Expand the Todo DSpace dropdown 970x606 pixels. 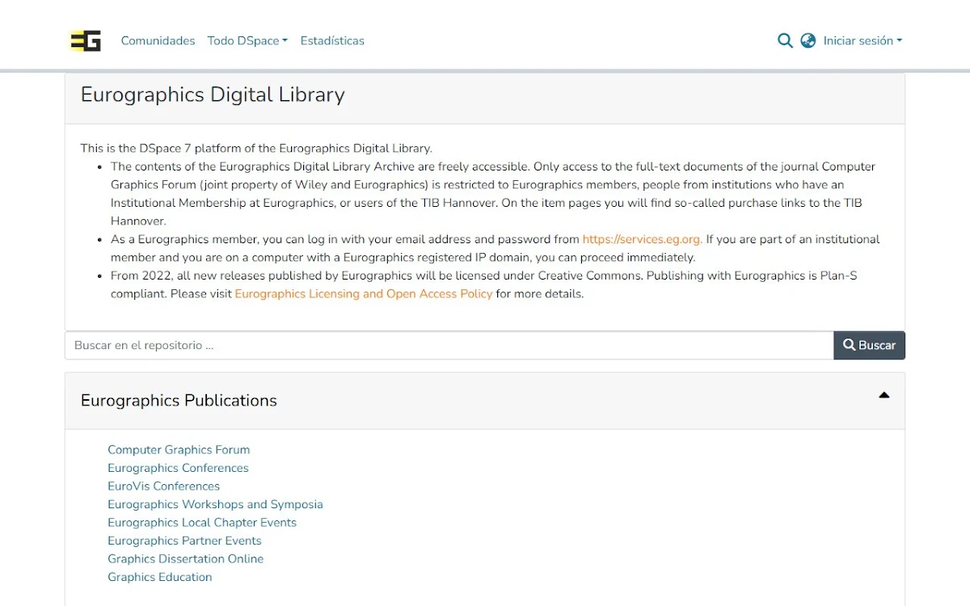[247, 40]
